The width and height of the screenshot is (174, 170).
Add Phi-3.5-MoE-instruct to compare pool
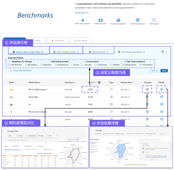[147, 89]
